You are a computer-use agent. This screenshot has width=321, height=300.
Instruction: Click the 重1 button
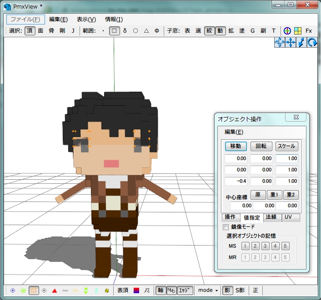pyautogui.click(x=274, y=195)
